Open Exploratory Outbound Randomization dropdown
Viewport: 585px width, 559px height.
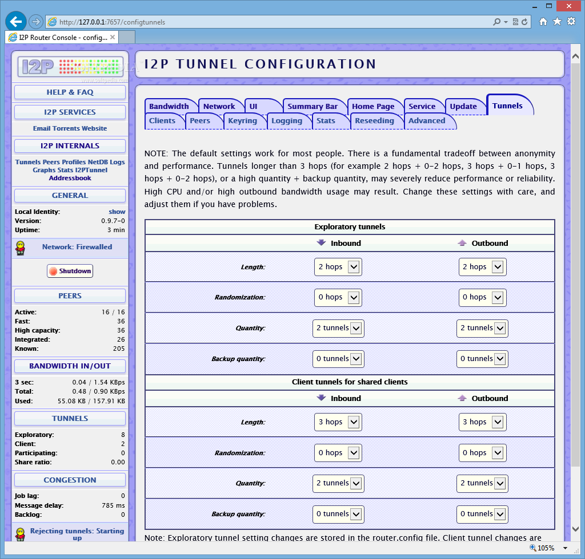482,297
